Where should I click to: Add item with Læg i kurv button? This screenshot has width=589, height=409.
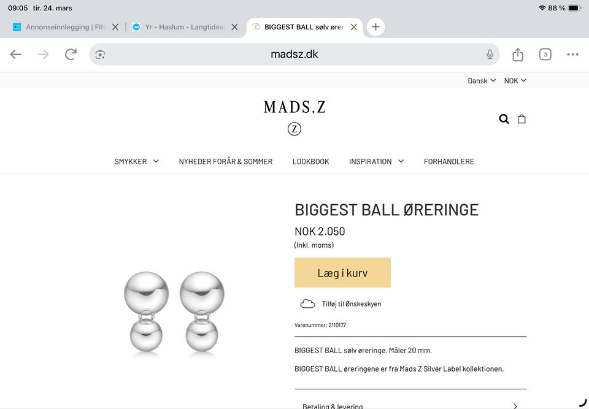[342, 273]
